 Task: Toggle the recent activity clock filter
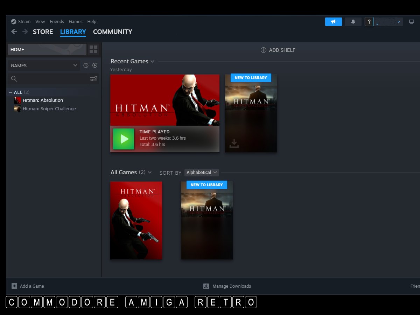coord(86,65)
